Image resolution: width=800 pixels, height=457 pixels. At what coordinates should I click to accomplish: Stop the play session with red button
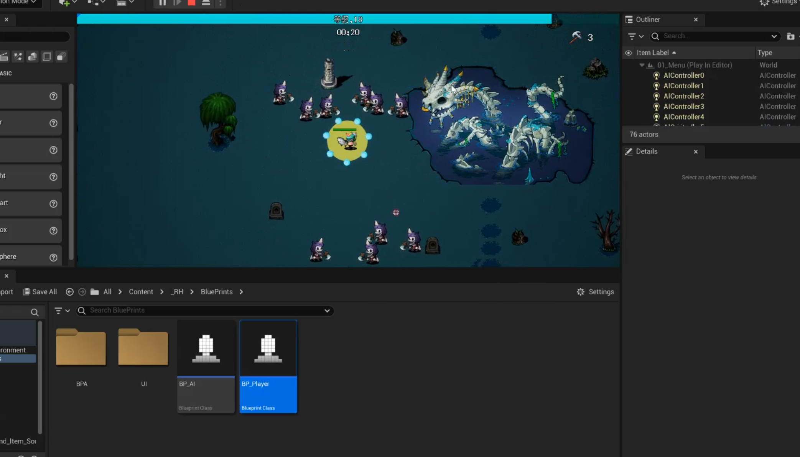(x=191, y=3)
